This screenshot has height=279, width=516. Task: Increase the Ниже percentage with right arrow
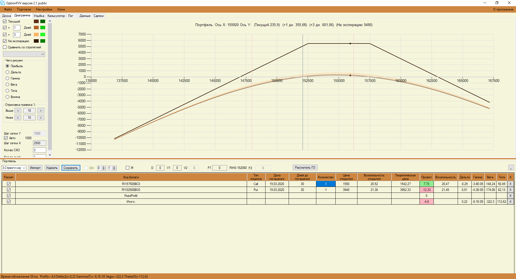(x=41, y=118)
